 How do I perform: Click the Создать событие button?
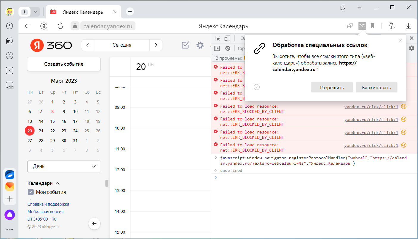click(x=64, y=64)
